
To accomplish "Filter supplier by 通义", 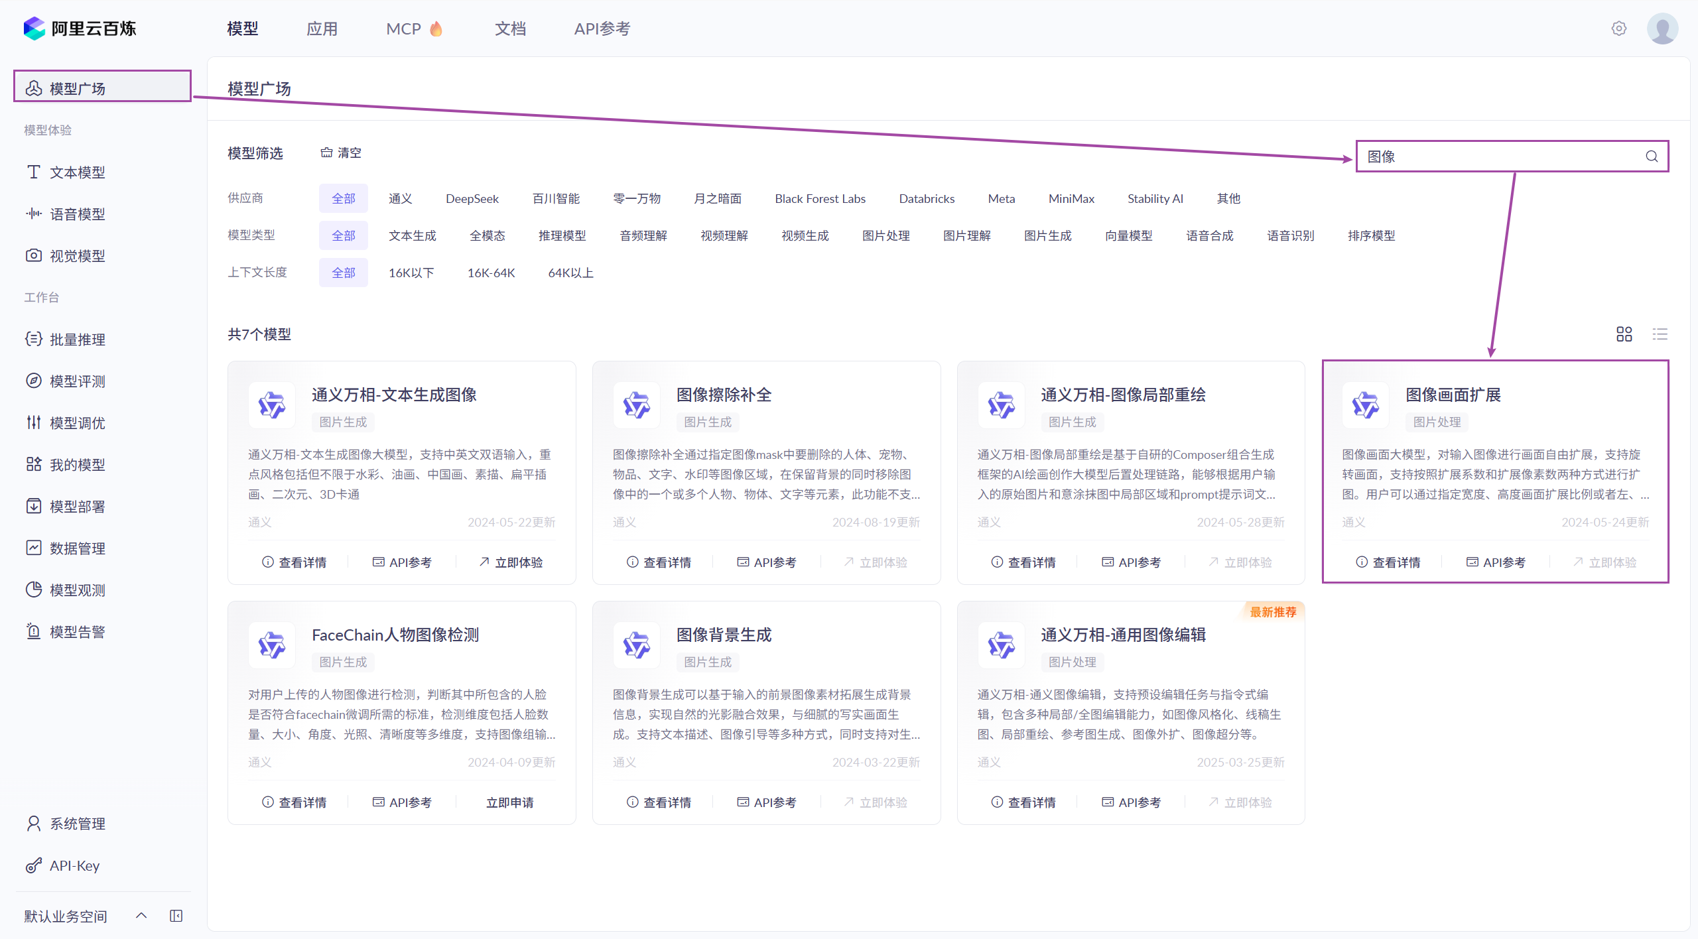I will tap(401, 198).
